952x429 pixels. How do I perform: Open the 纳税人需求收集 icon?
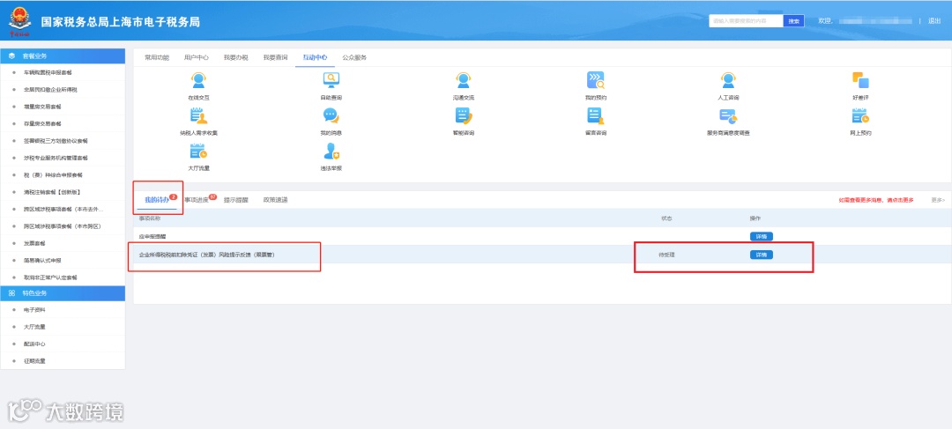tap(198, 116)
